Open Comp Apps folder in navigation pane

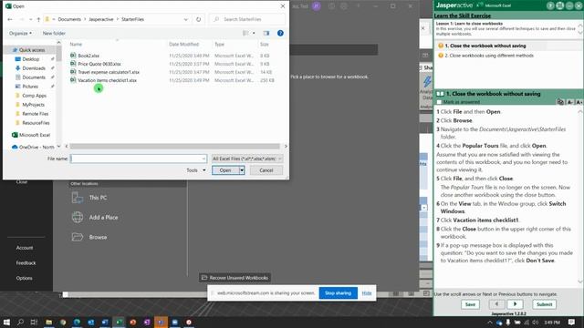coord(34,96)
